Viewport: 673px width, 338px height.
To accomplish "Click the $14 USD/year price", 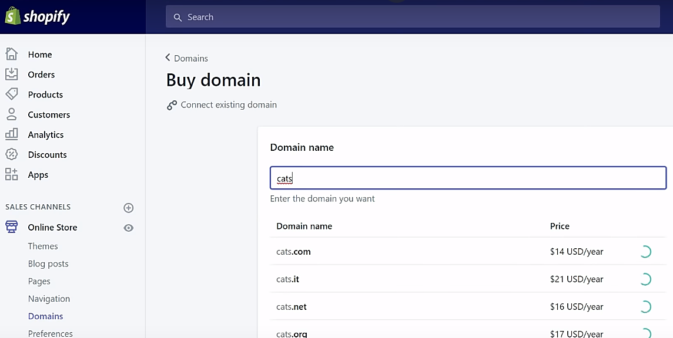I will pos(577,252).
